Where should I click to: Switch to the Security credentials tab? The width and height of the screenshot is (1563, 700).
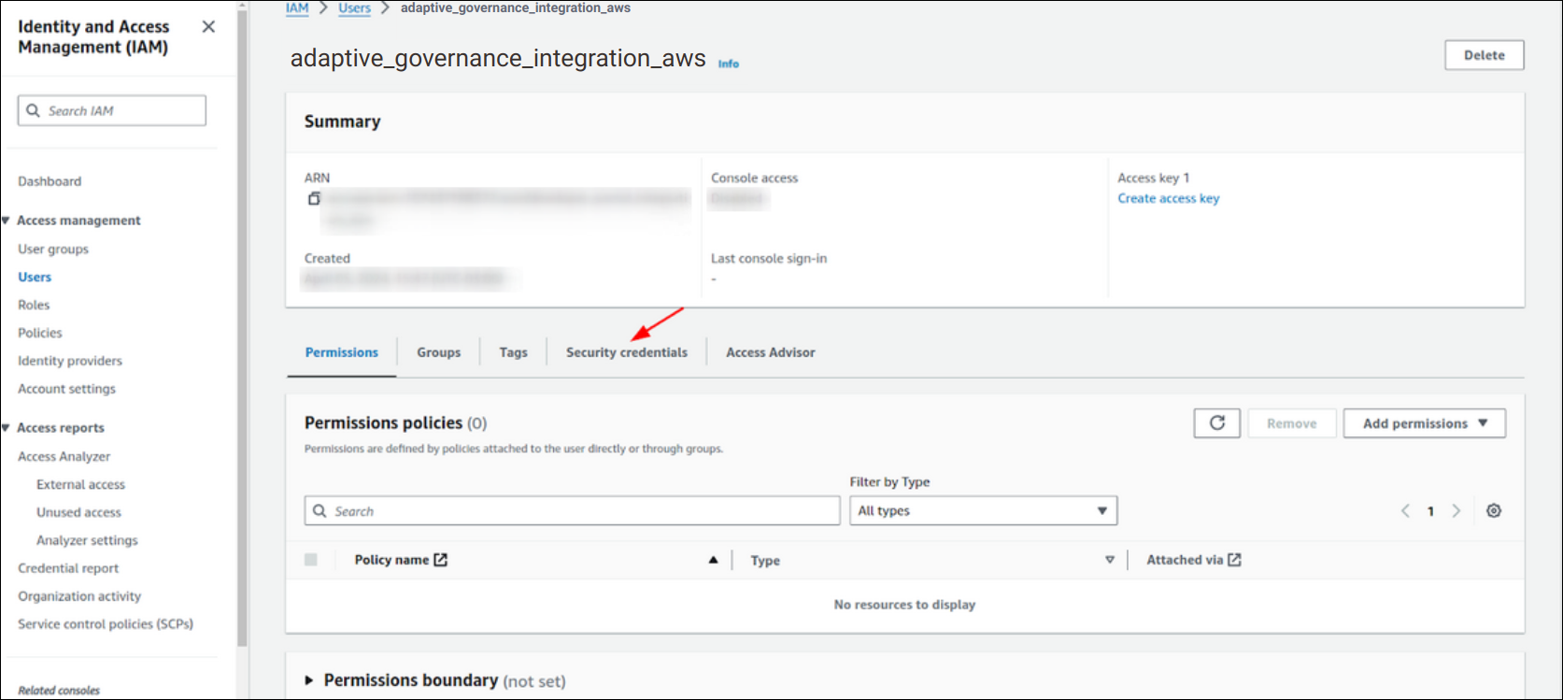click(626, 352)
